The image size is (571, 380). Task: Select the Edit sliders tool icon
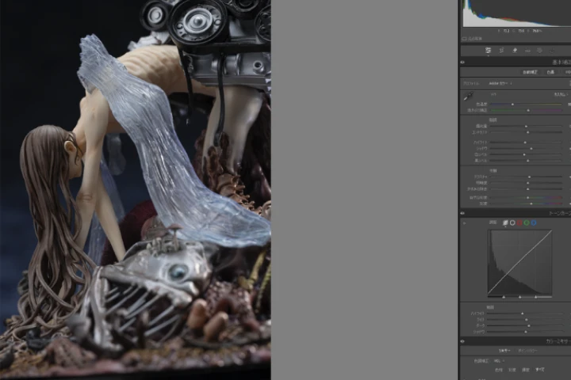coord(488,51)
